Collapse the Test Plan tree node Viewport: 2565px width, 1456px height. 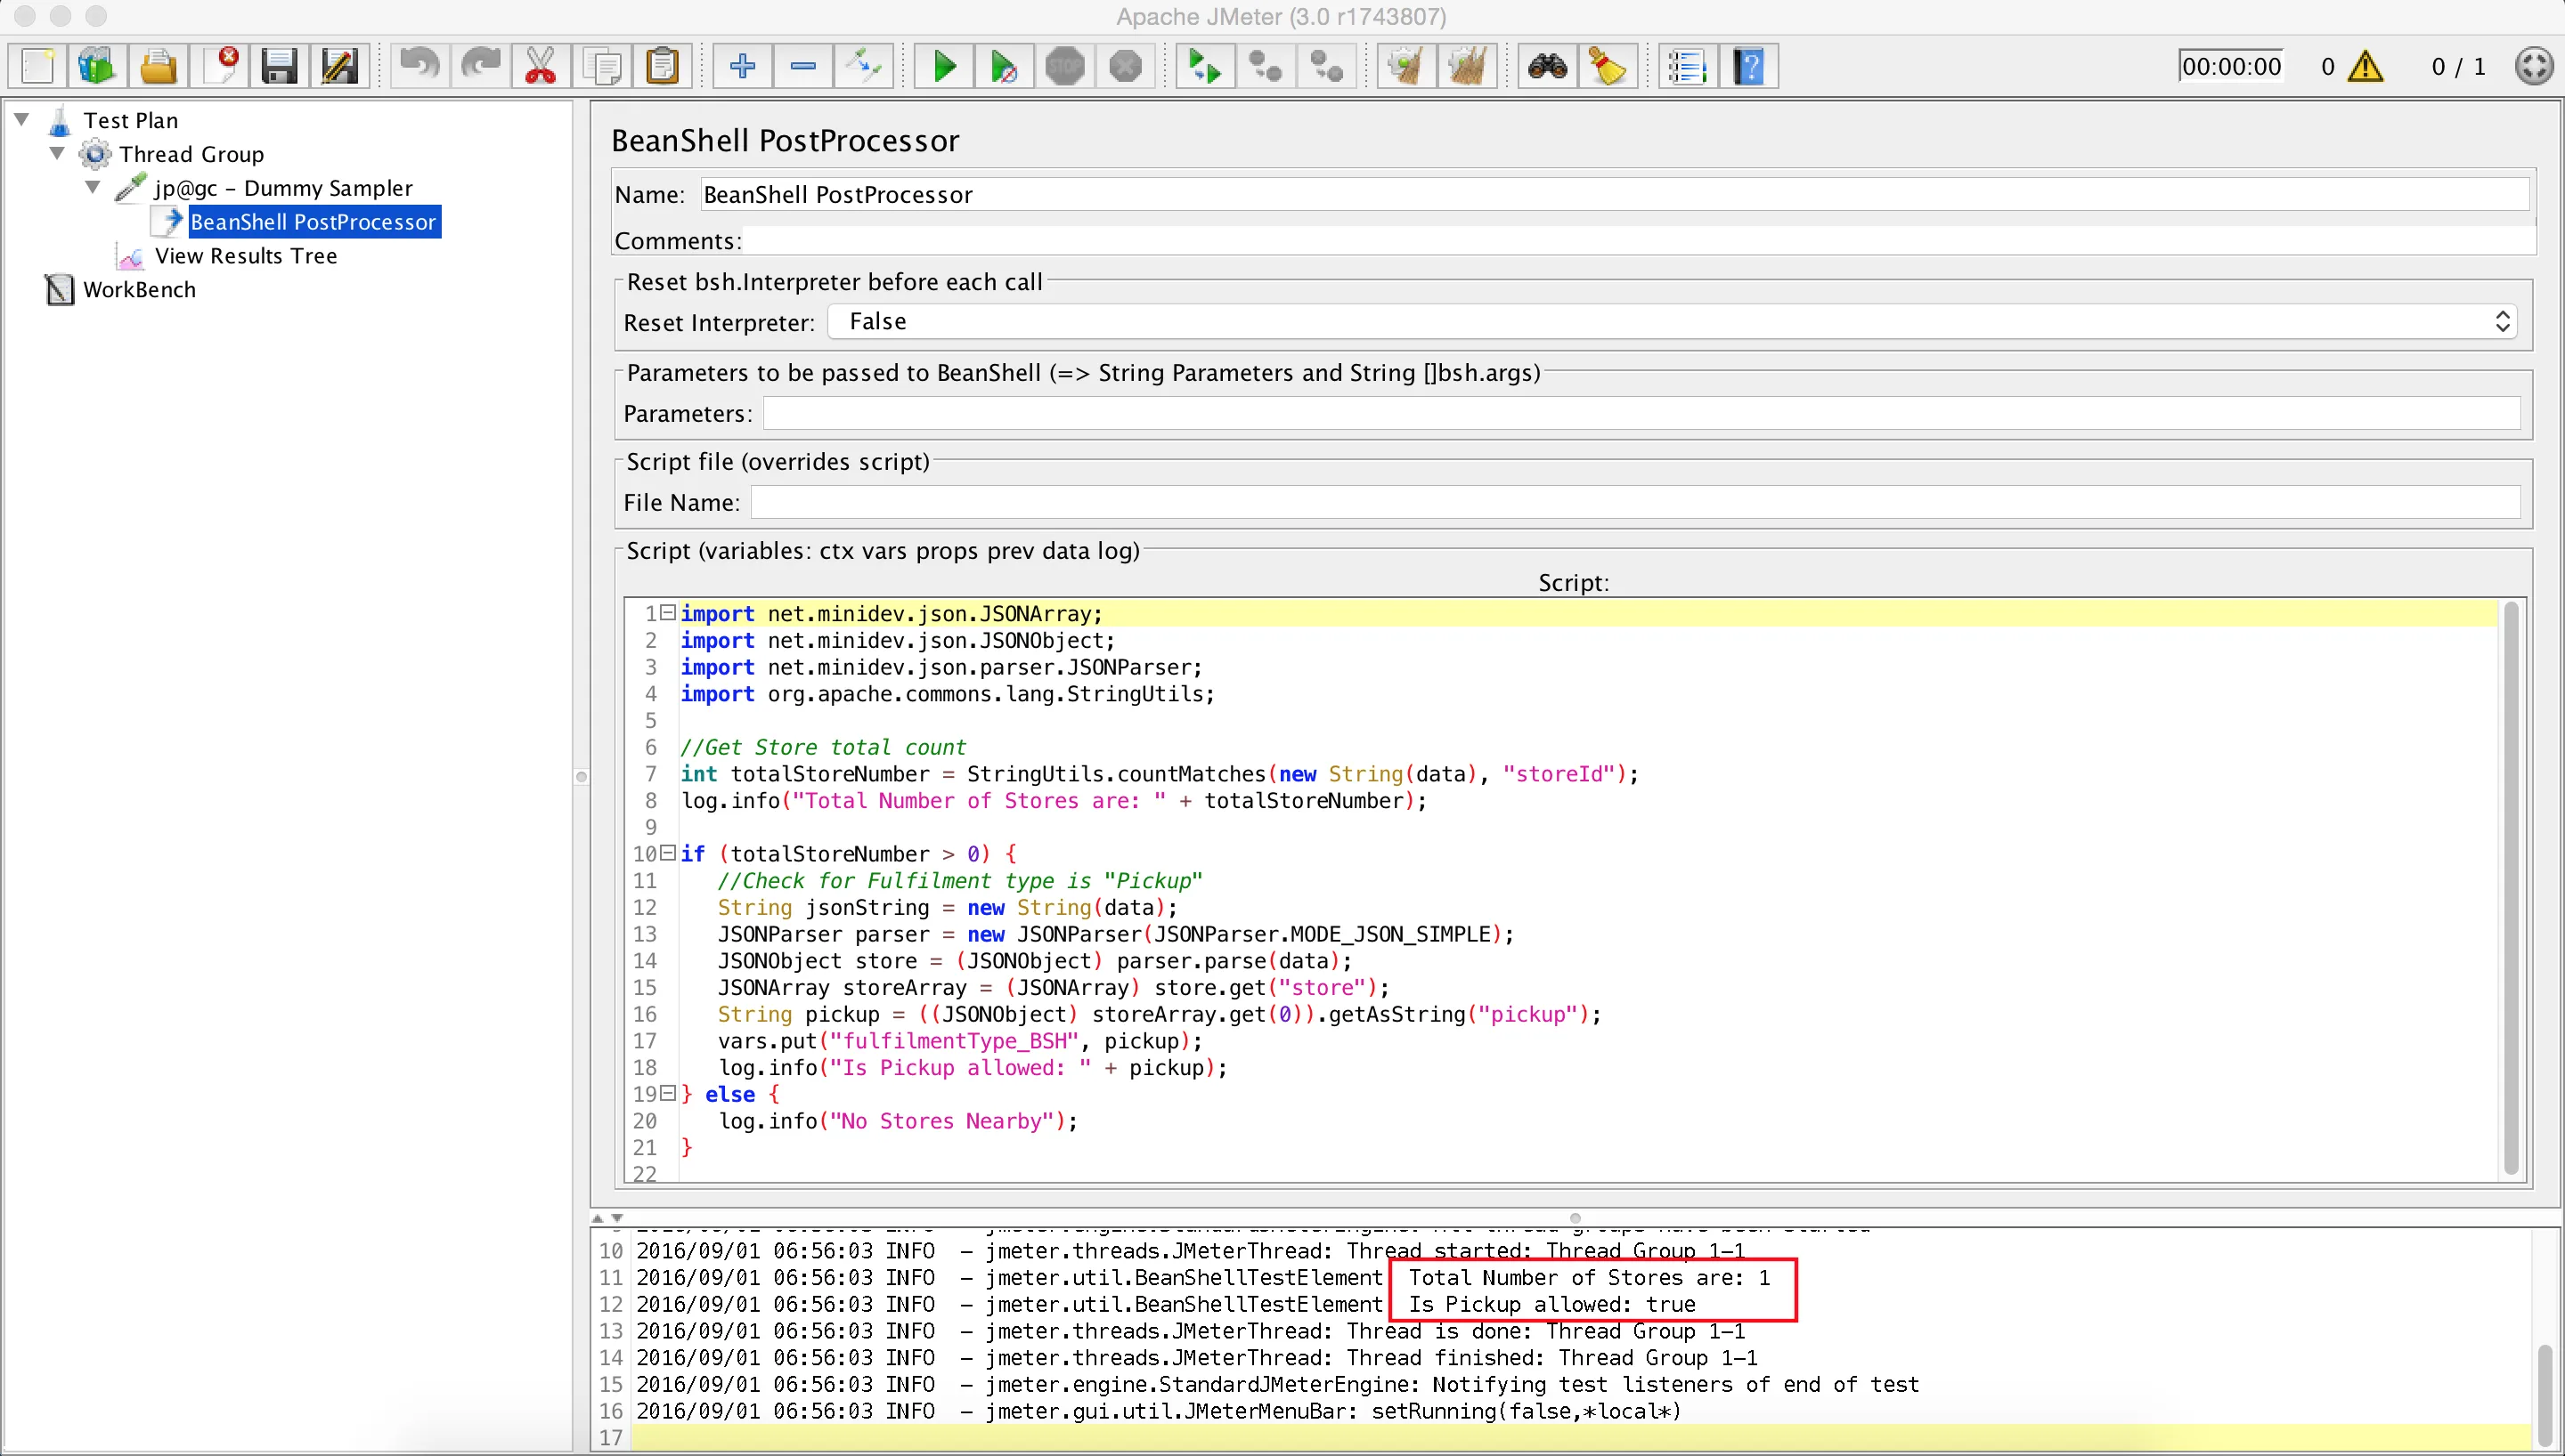click(x=22, y=119)
